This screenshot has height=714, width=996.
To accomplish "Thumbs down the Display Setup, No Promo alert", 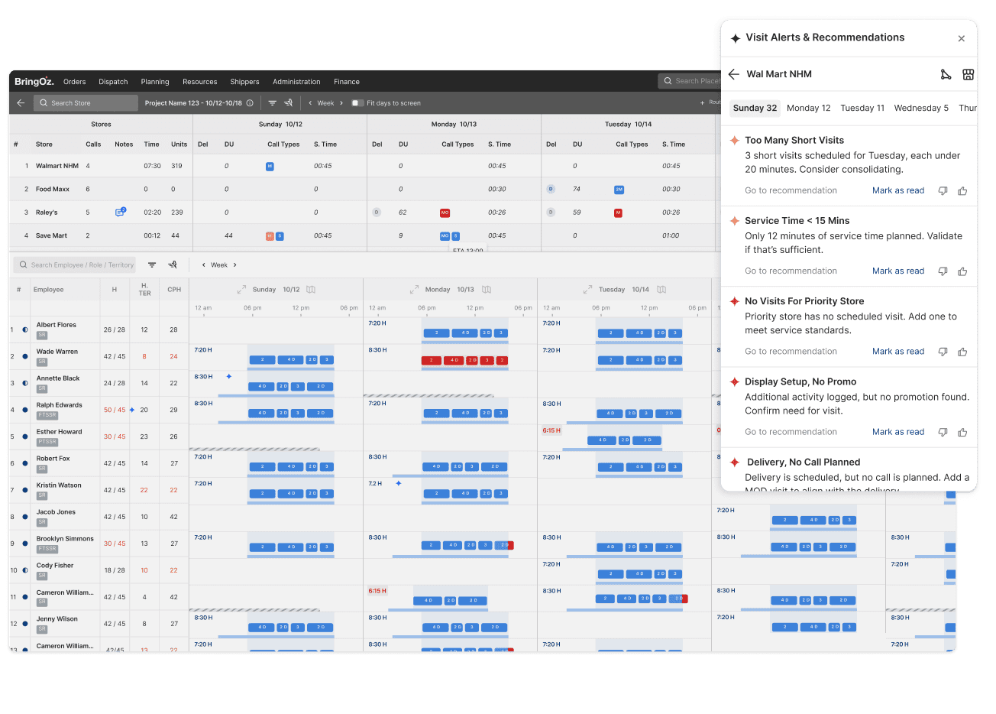I will (943, 432).
